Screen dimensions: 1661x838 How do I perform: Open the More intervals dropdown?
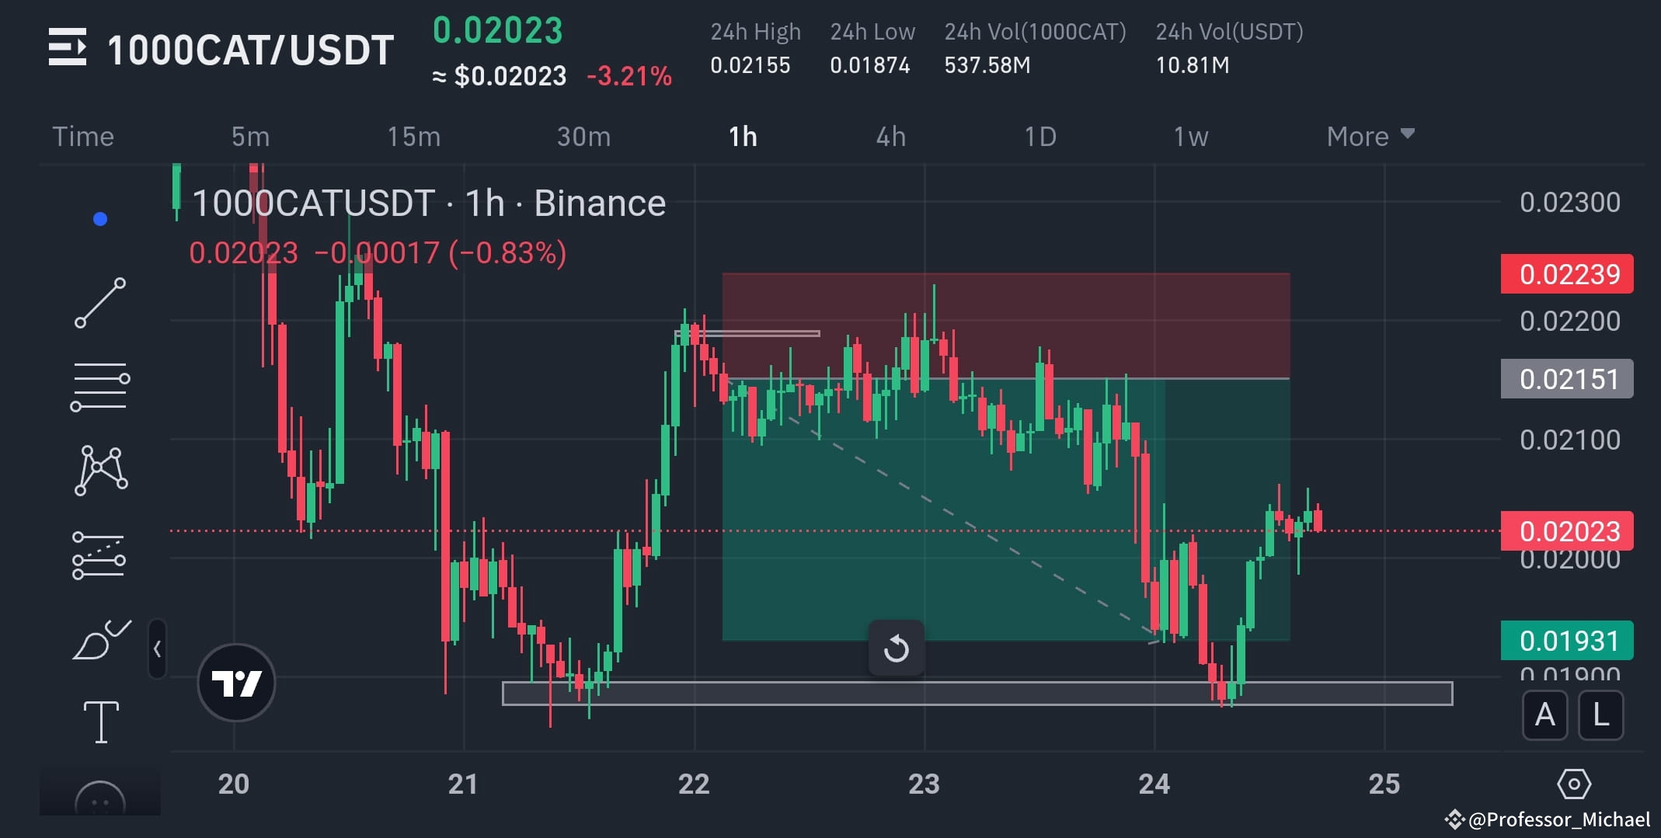coord(1370,136)
